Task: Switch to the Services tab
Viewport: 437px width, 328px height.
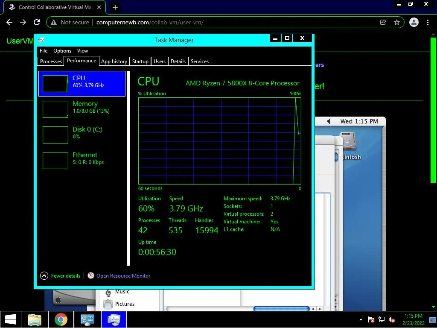Action: [x=200, y=61]
